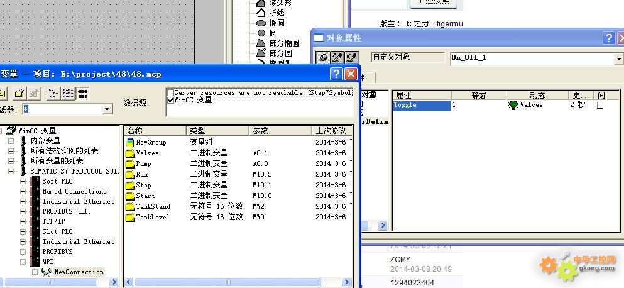Screen dimensions: 624x288
Task: Sort by 参数 column header
Action: pos(280,130)
